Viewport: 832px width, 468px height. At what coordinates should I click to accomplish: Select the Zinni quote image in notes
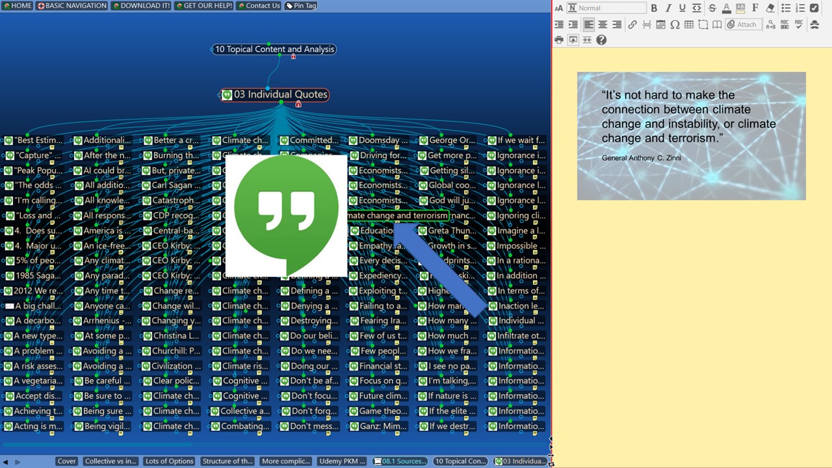(x=692, y=136)
